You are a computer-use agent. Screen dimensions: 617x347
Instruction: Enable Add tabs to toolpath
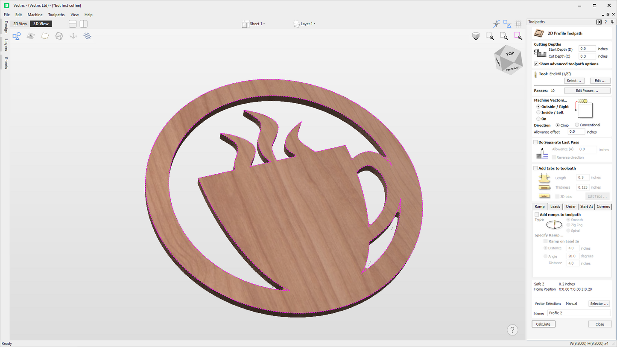(x=536, y=168)
